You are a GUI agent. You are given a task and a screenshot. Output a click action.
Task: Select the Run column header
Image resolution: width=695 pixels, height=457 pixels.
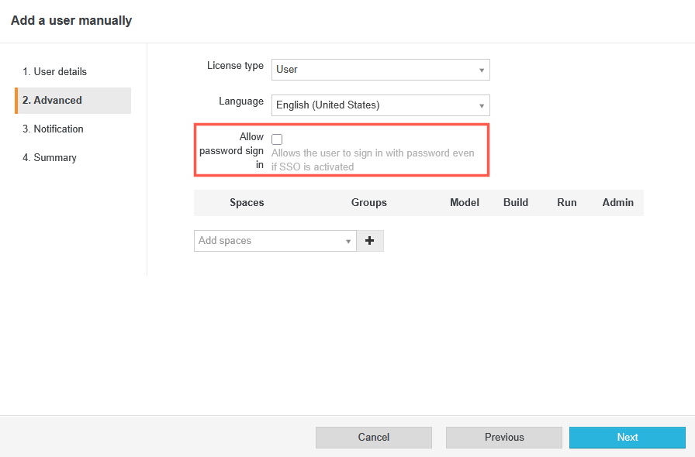(x=567, y=203)
